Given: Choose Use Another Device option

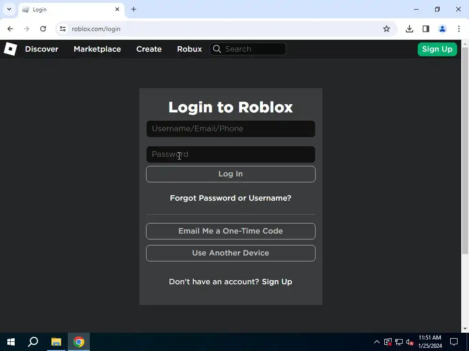Looking at the screenshot, I should click(231, 253).
